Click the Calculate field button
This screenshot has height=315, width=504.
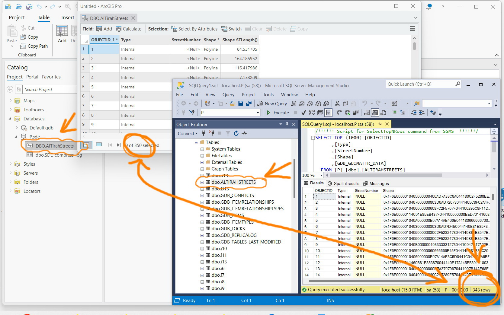(129, 29)
